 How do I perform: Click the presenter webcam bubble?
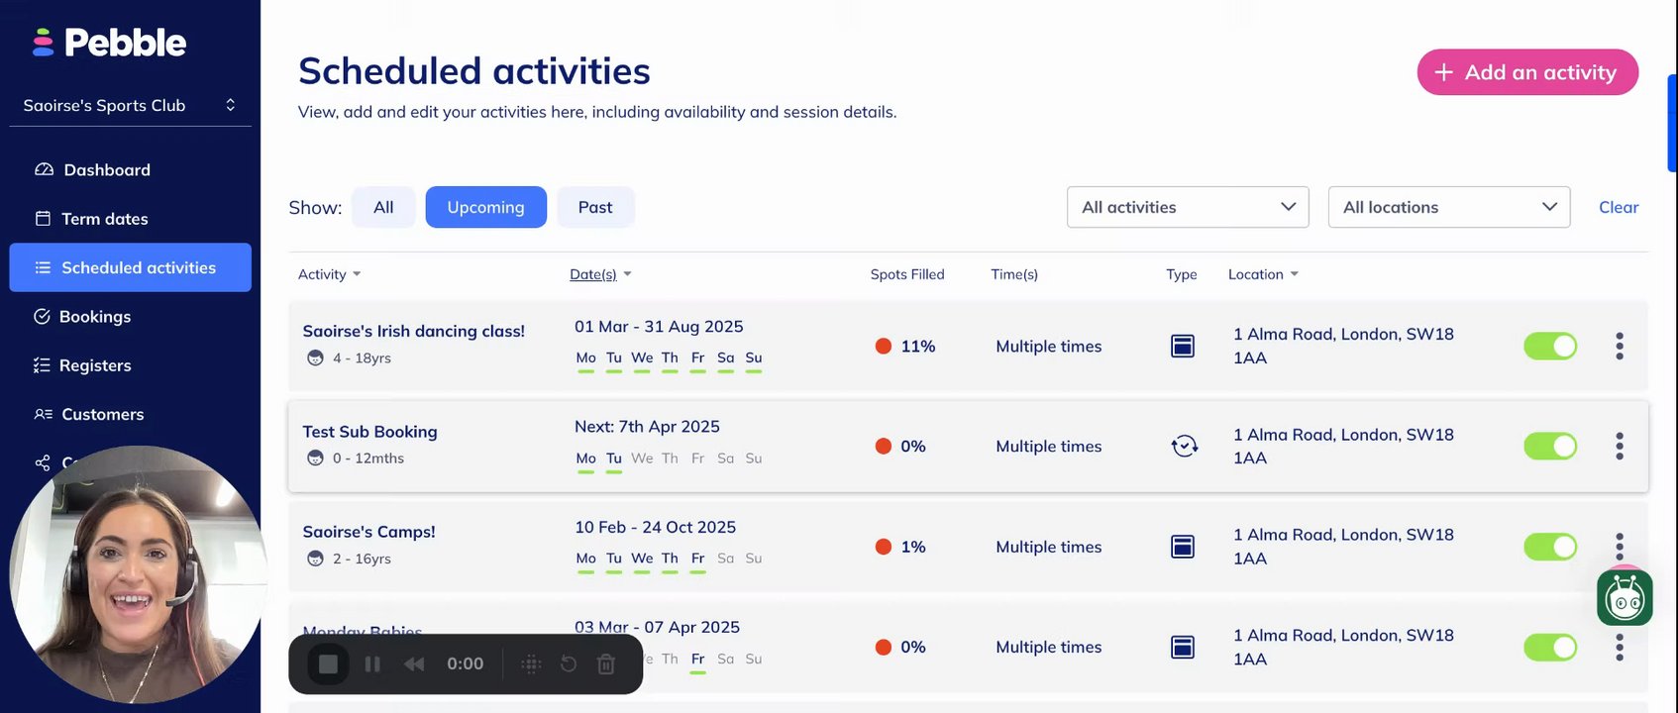(x=137, y=574)
